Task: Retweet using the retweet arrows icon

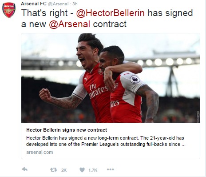Action: 53,169
